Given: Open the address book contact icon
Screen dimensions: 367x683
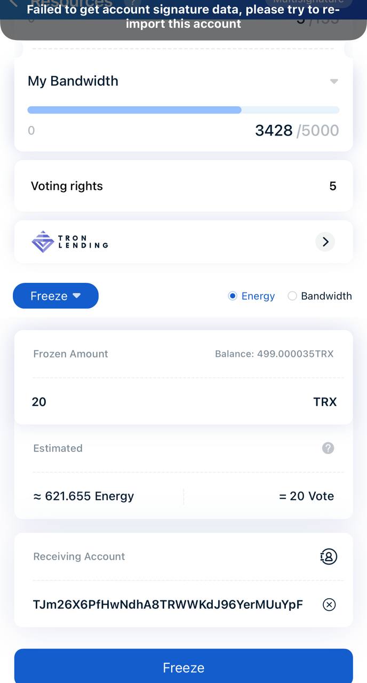Looking at the screenshot, I should 329,557.
